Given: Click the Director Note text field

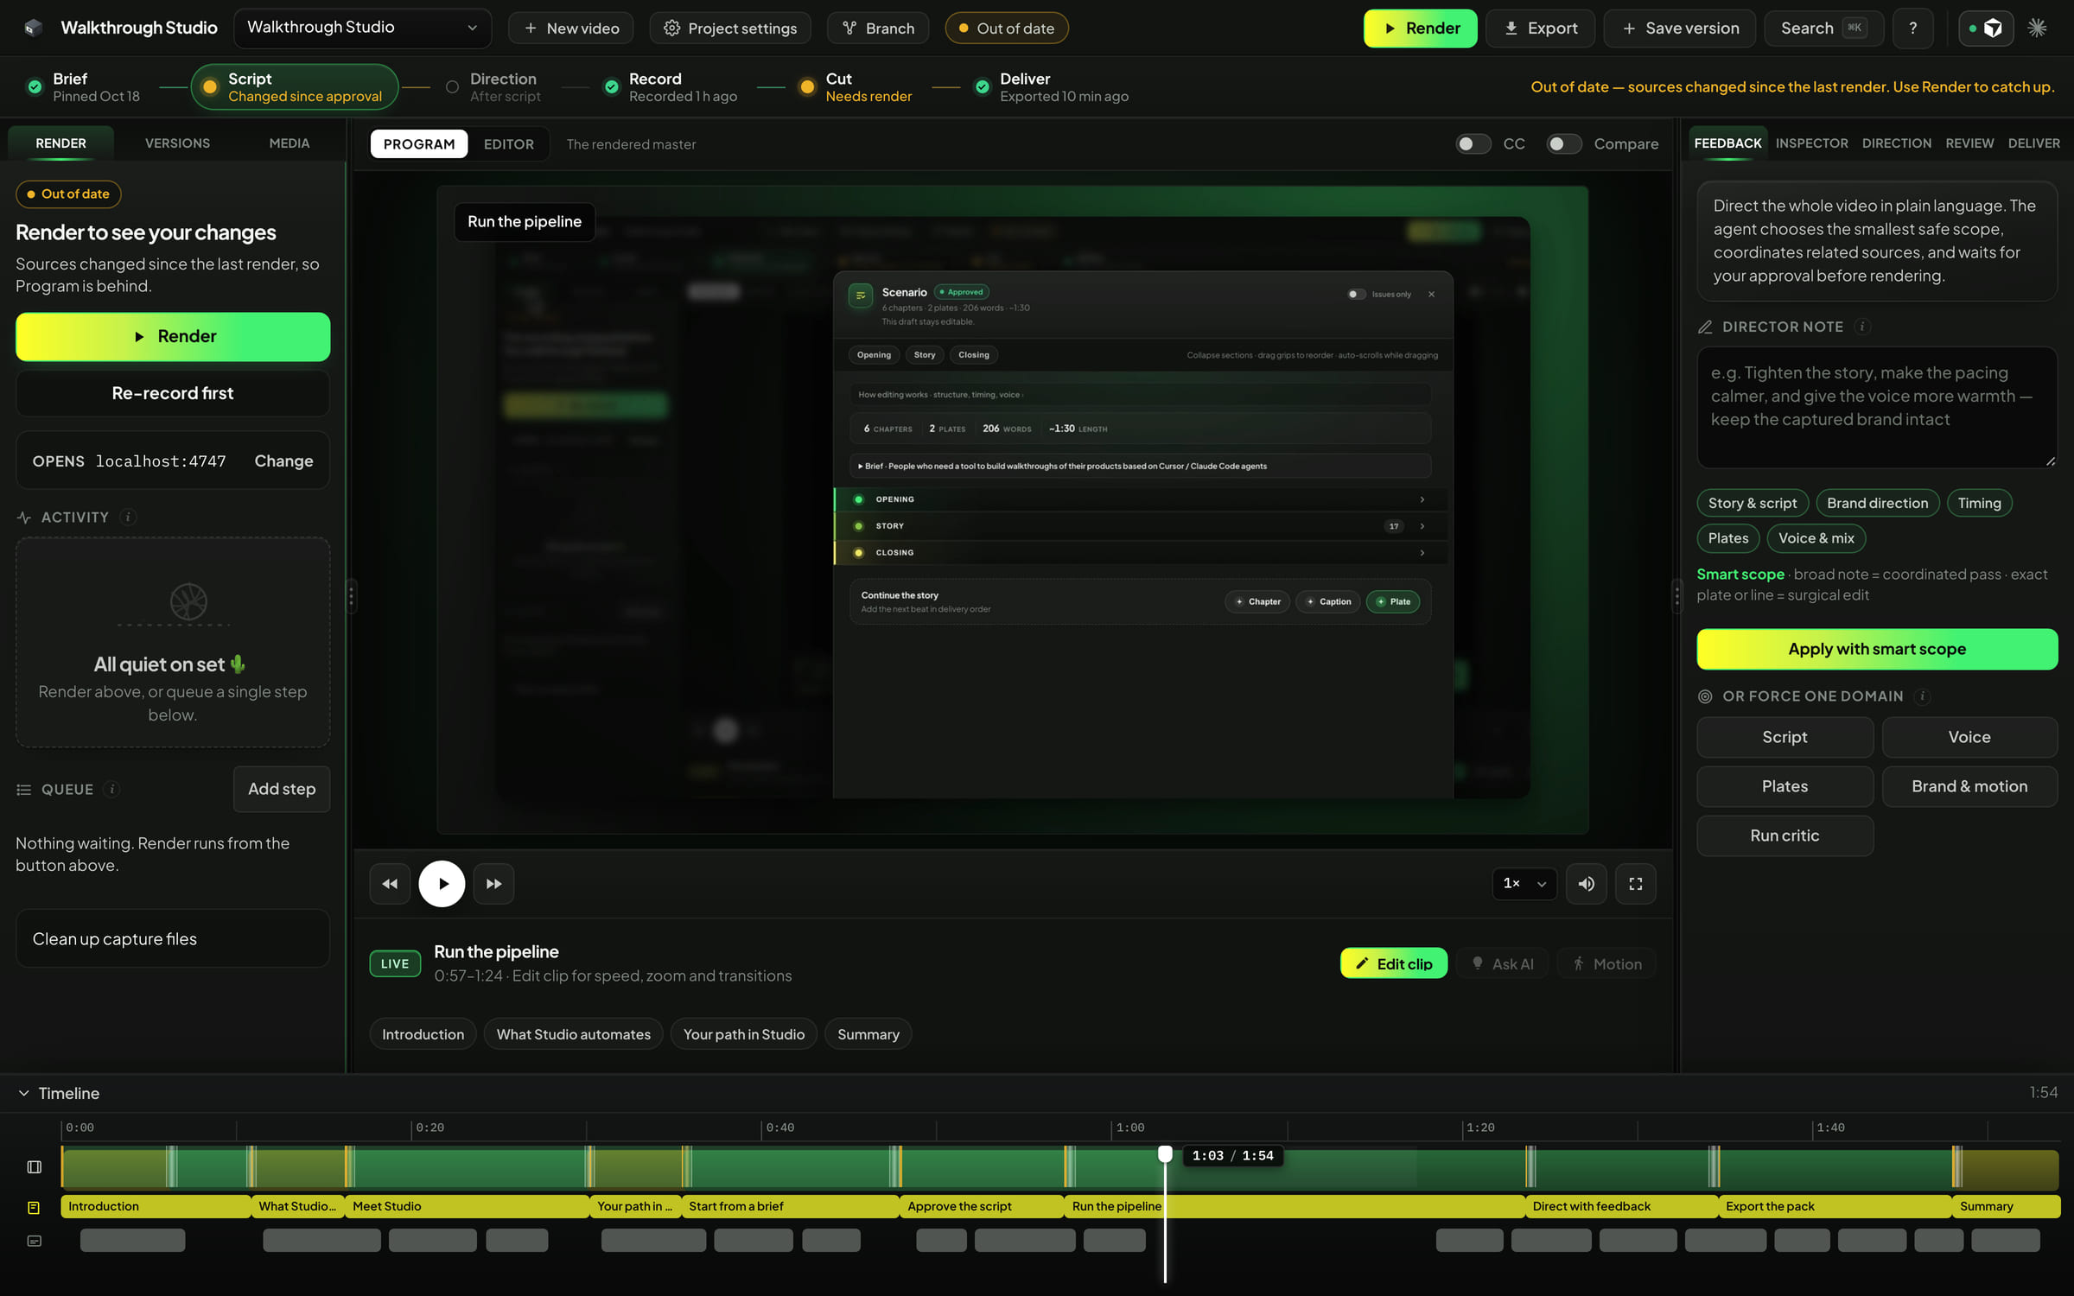Looking at the screenshot, I should click(1876, 407).
